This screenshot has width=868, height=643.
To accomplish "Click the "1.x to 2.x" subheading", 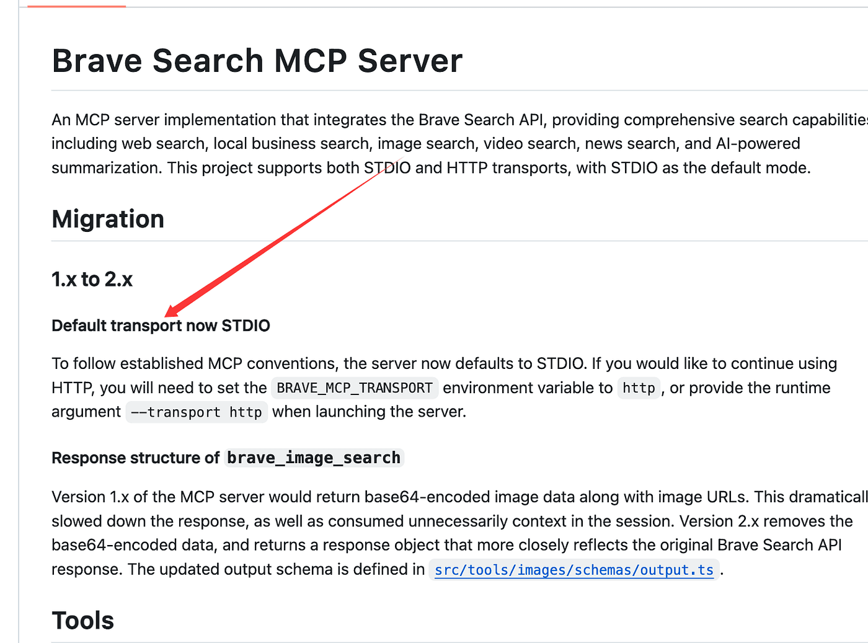I will pos(92,279).
